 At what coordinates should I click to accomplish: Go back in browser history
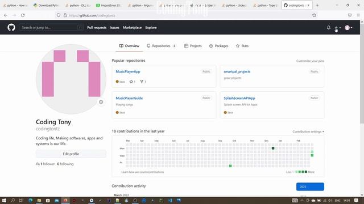(6, 15)
